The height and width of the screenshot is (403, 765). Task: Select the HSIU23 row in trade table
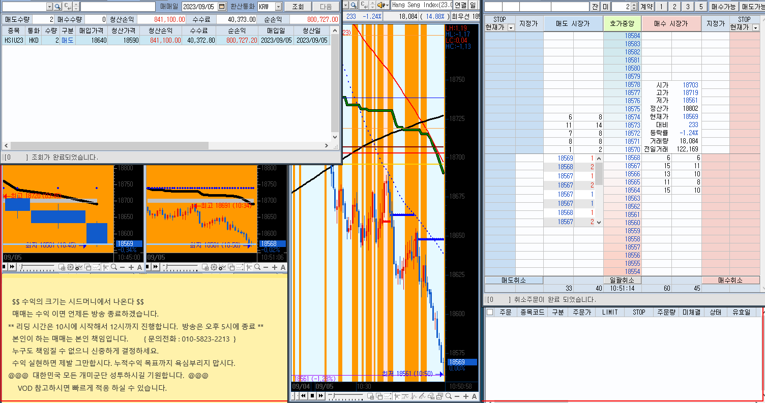(166, 40)
